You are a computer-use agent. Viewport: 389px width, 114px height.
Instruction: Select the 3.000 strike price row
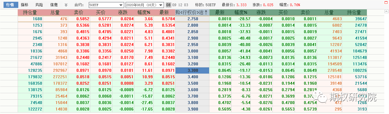[x=192, y=51]
